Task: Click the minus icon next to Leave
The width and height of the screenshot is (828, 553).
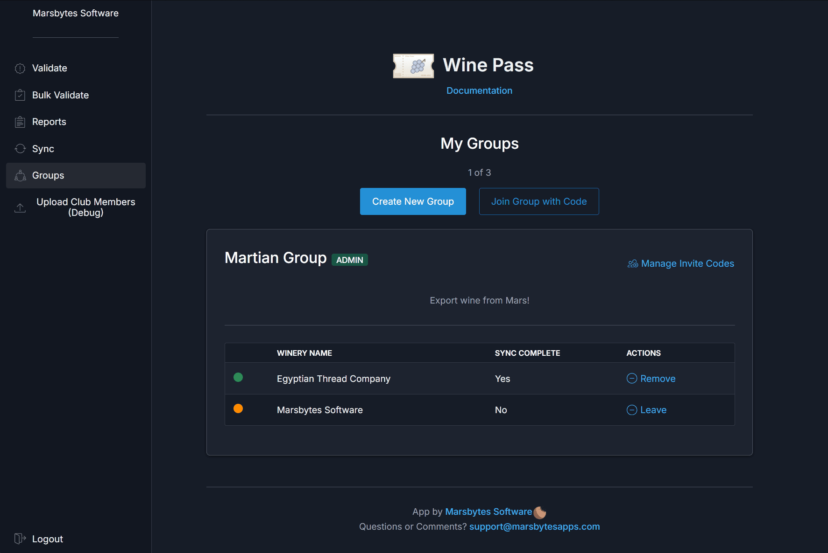Action: [631, 410]
